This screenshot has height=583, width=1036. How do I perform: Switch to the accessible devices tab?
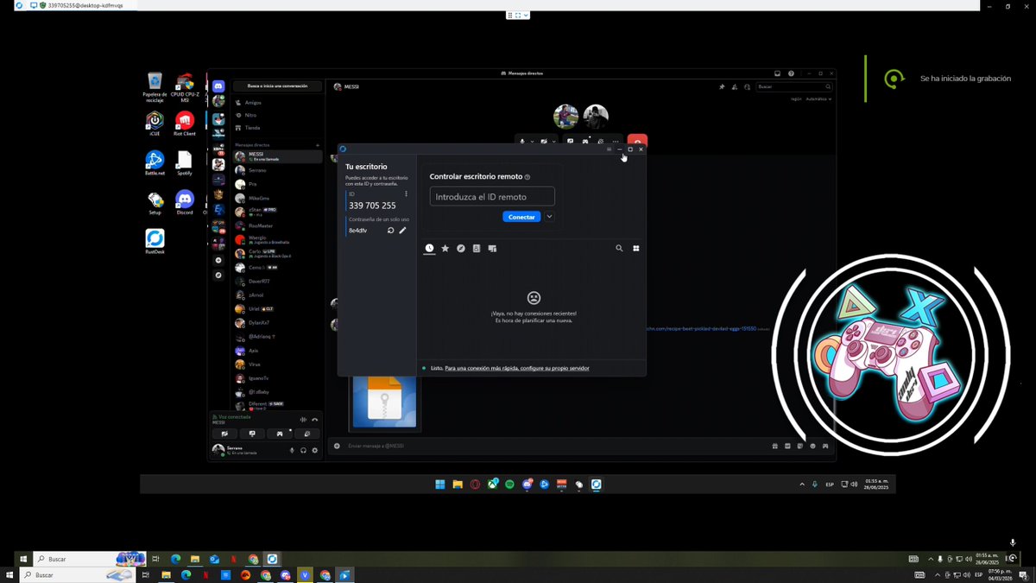pyautogui.click(x=492, y=248)
